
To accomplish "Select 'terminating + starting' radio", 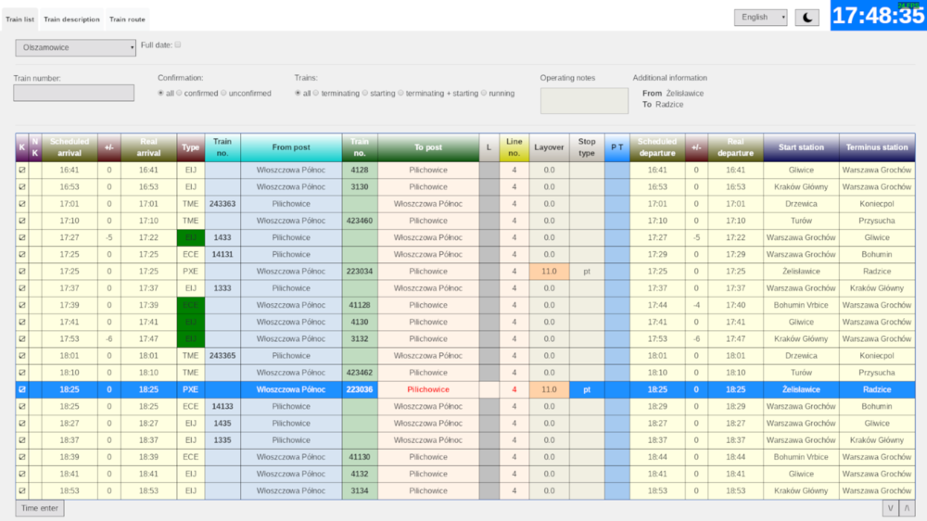I will pyautogui.click(x=400, y=93).
